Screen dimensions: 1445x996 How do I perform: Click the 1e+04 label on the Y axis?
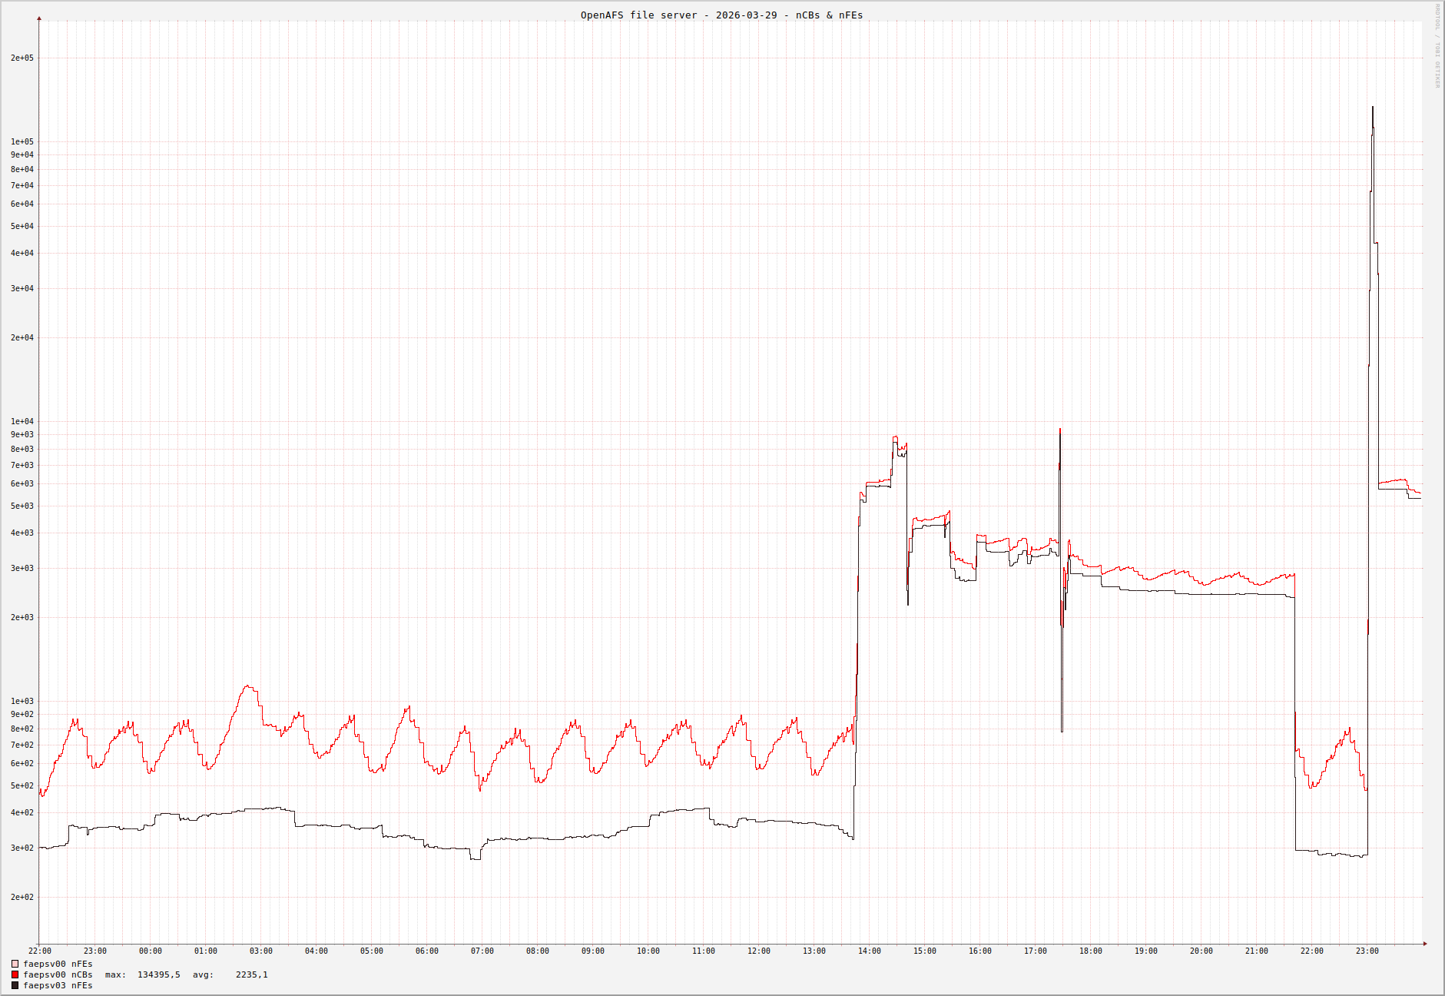point(22,421)
